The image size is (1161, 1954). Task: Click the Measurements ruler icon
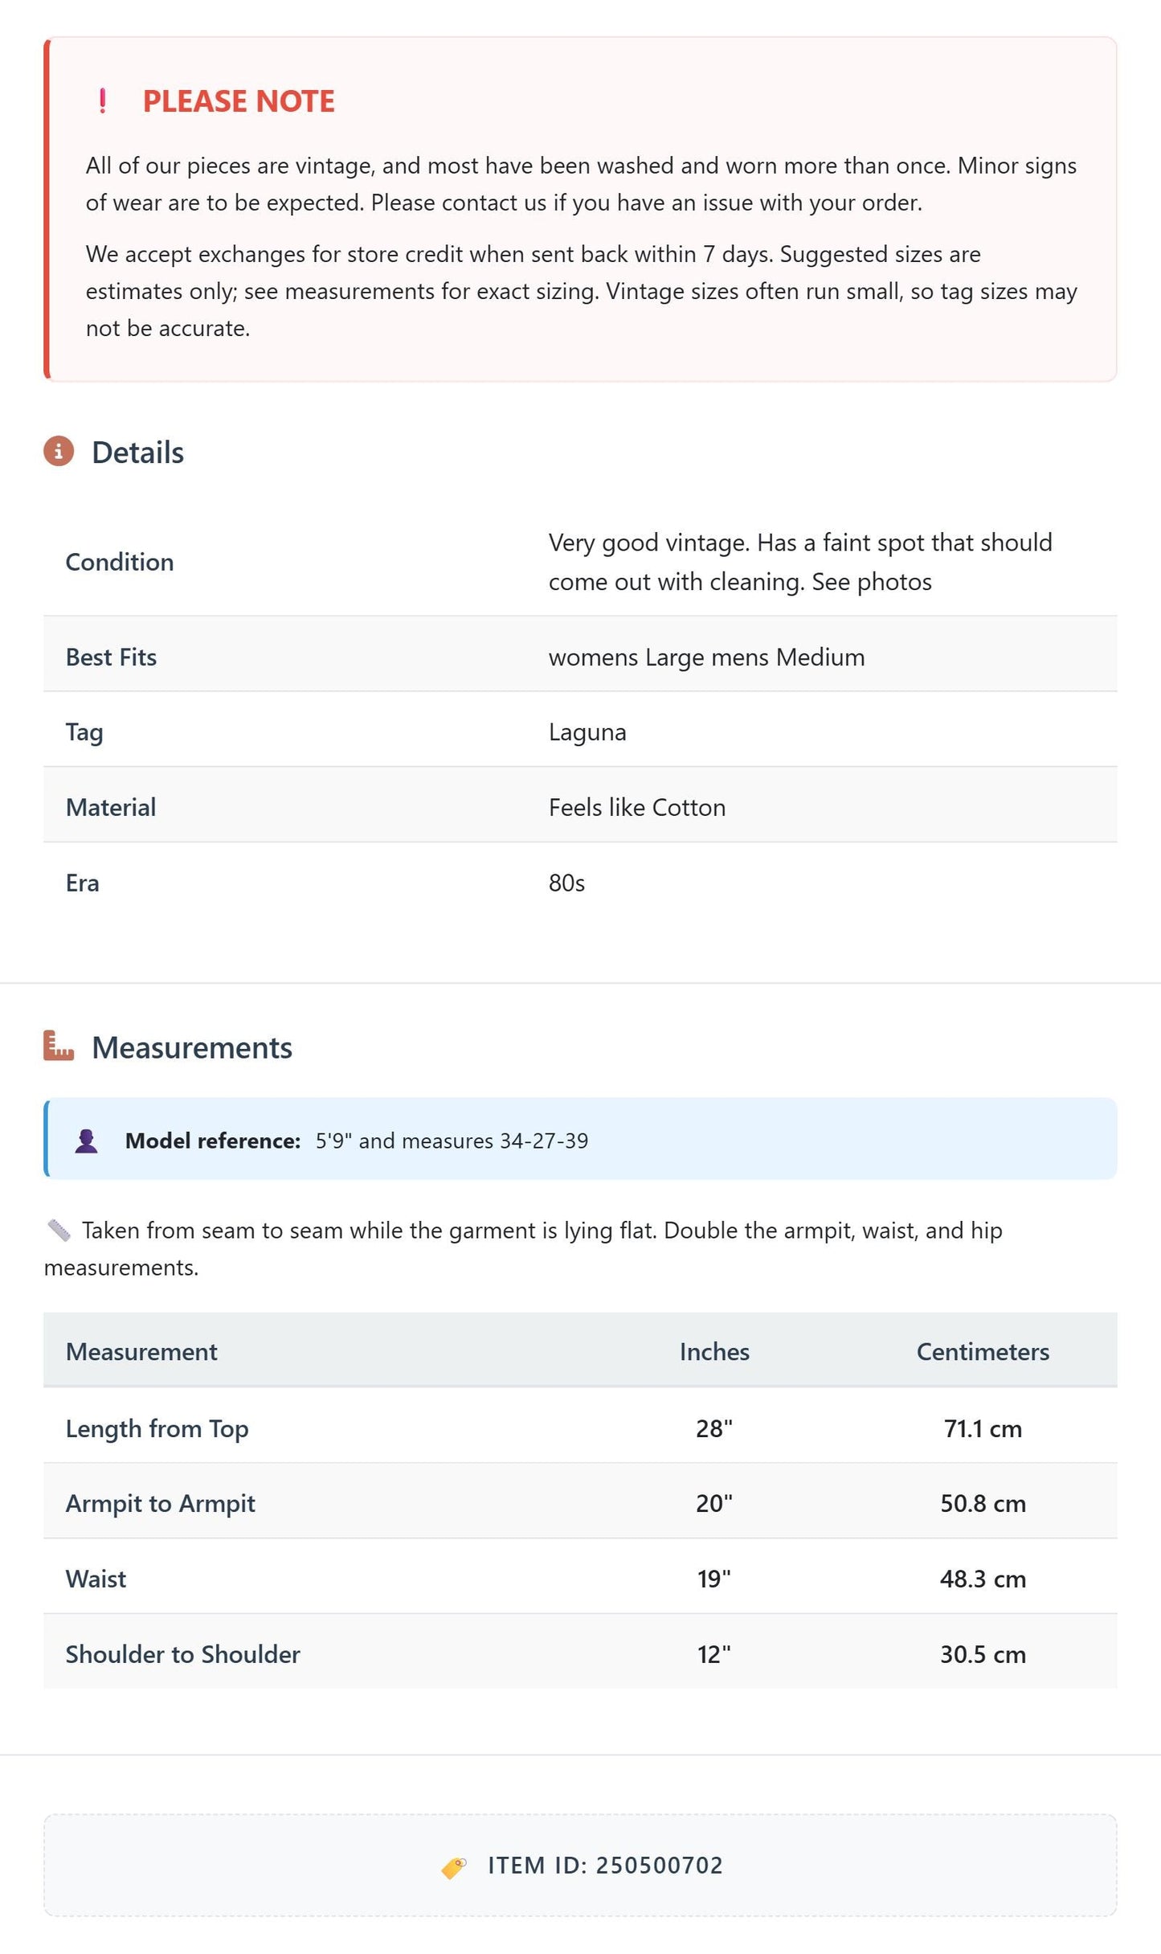59,1046
